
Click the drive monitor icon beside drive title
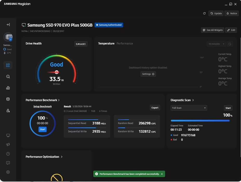(24, 25)
